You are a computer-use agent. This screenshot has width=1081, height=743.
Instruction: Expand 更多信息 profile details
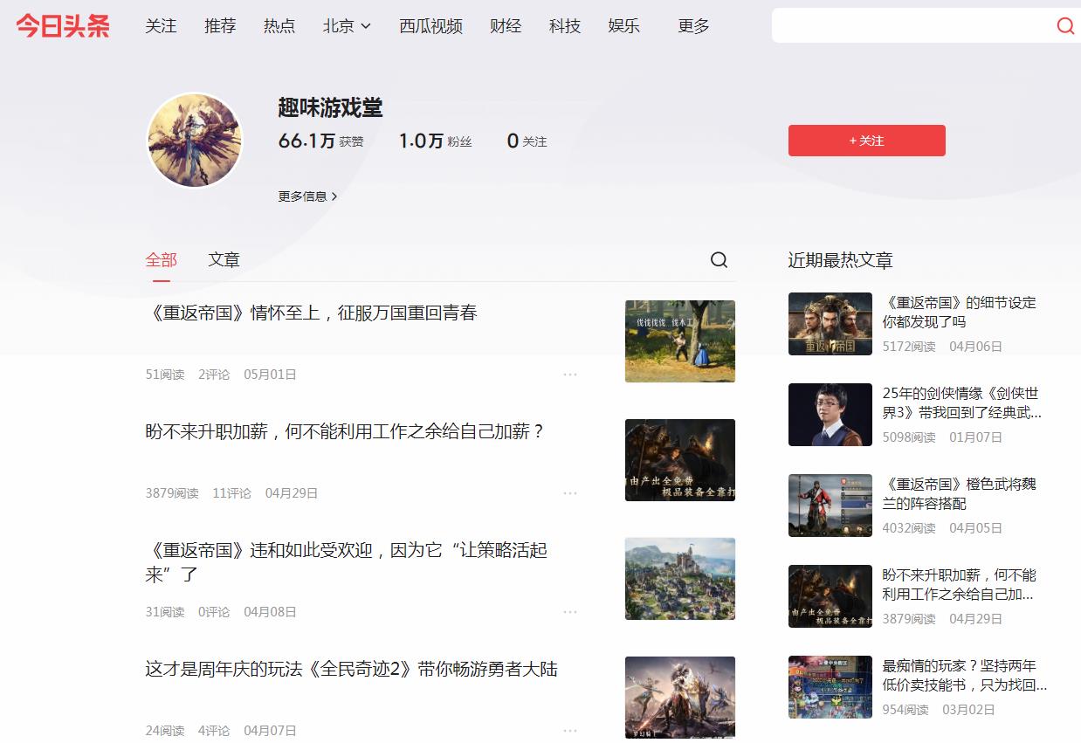click(307, 196)
